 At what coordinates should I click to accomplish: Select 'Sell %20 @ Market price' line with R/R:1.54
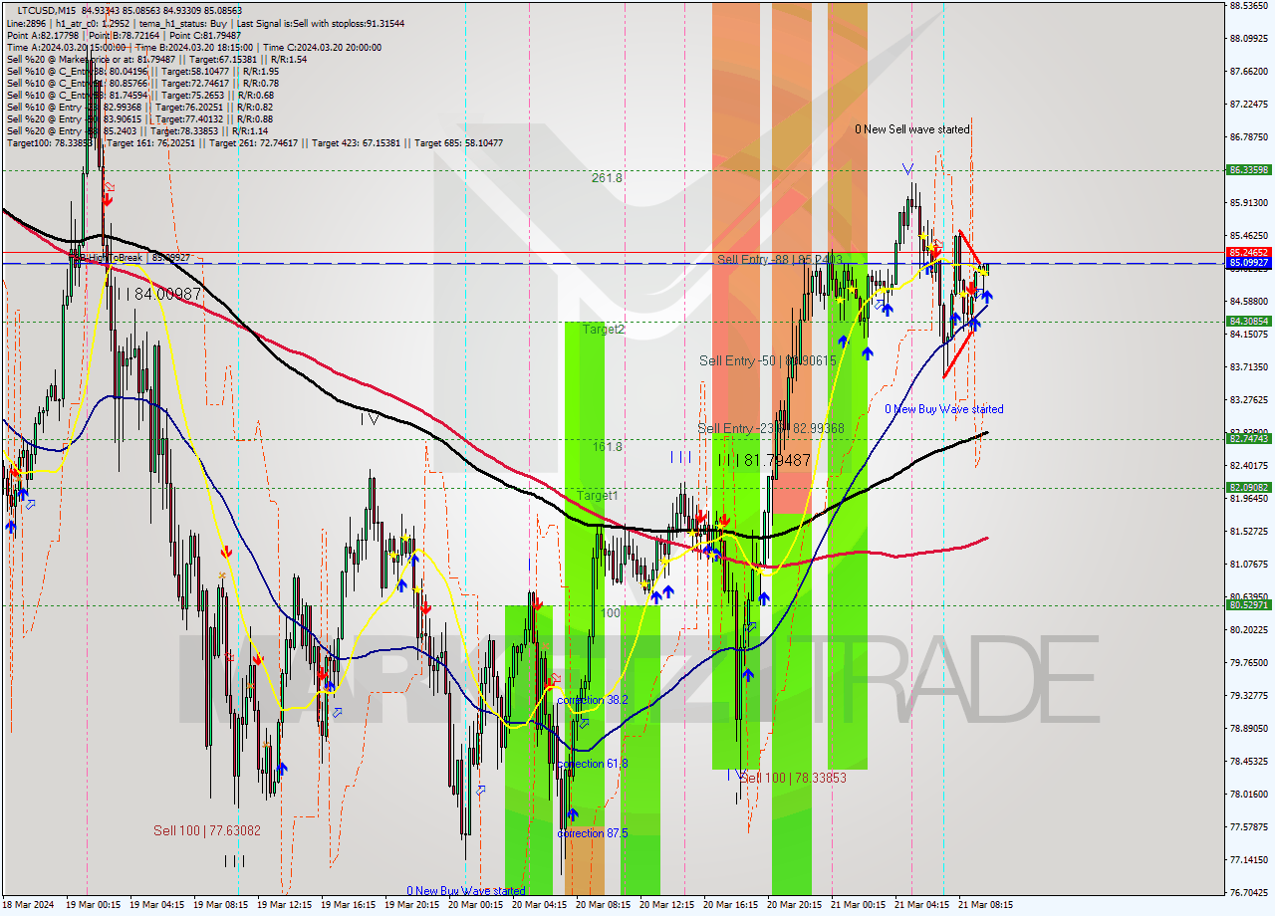(156, 59)
